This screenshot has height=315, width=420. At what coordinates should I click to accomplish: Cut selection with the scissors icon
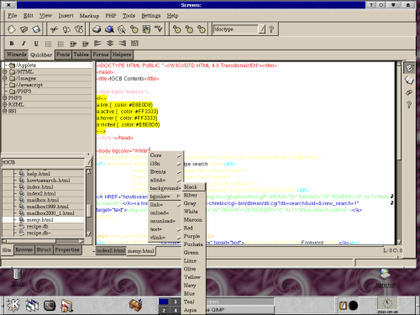(x=54, y=29)
